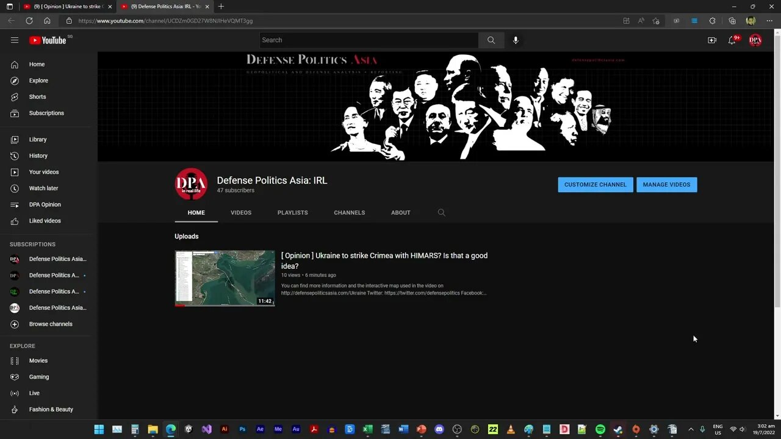The width and height of the screenshot is (781, 439).
Task: Switch to the channel Home tab
Action: click(x=196, y=213)
